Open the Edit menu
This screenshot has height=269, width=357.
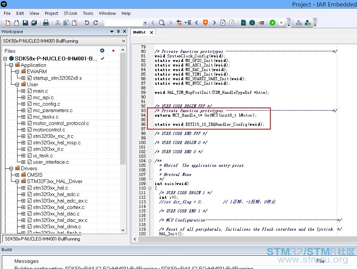[20, 13]
